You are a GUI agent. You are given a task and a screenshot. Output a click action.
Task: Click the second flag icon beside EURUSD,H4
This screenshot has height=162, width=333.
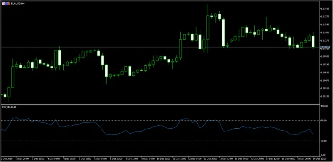tap(8, 4)
